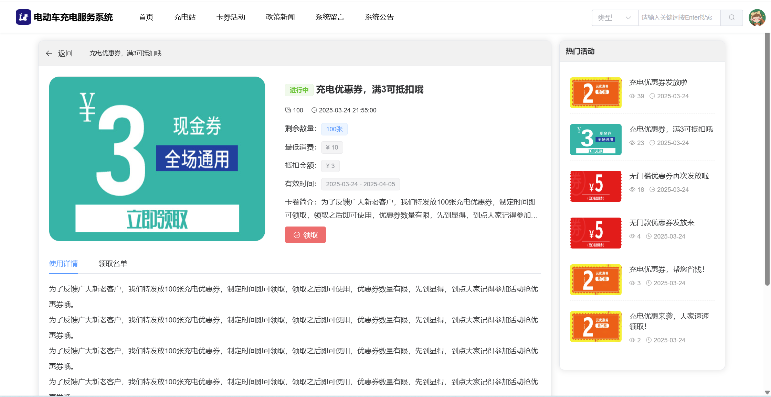Image resolution: width=771 pixels, height=397 pixels.
Task: Click the keyword search input field
Action: click(x=679, y=18)
